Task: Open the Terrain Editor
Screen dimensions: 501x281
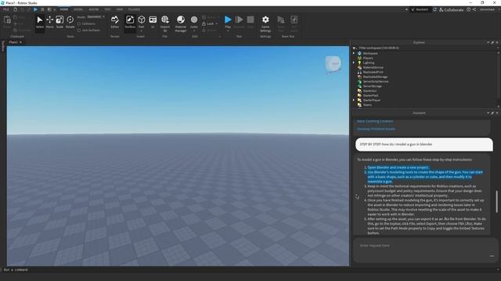Action: (115, 22)
